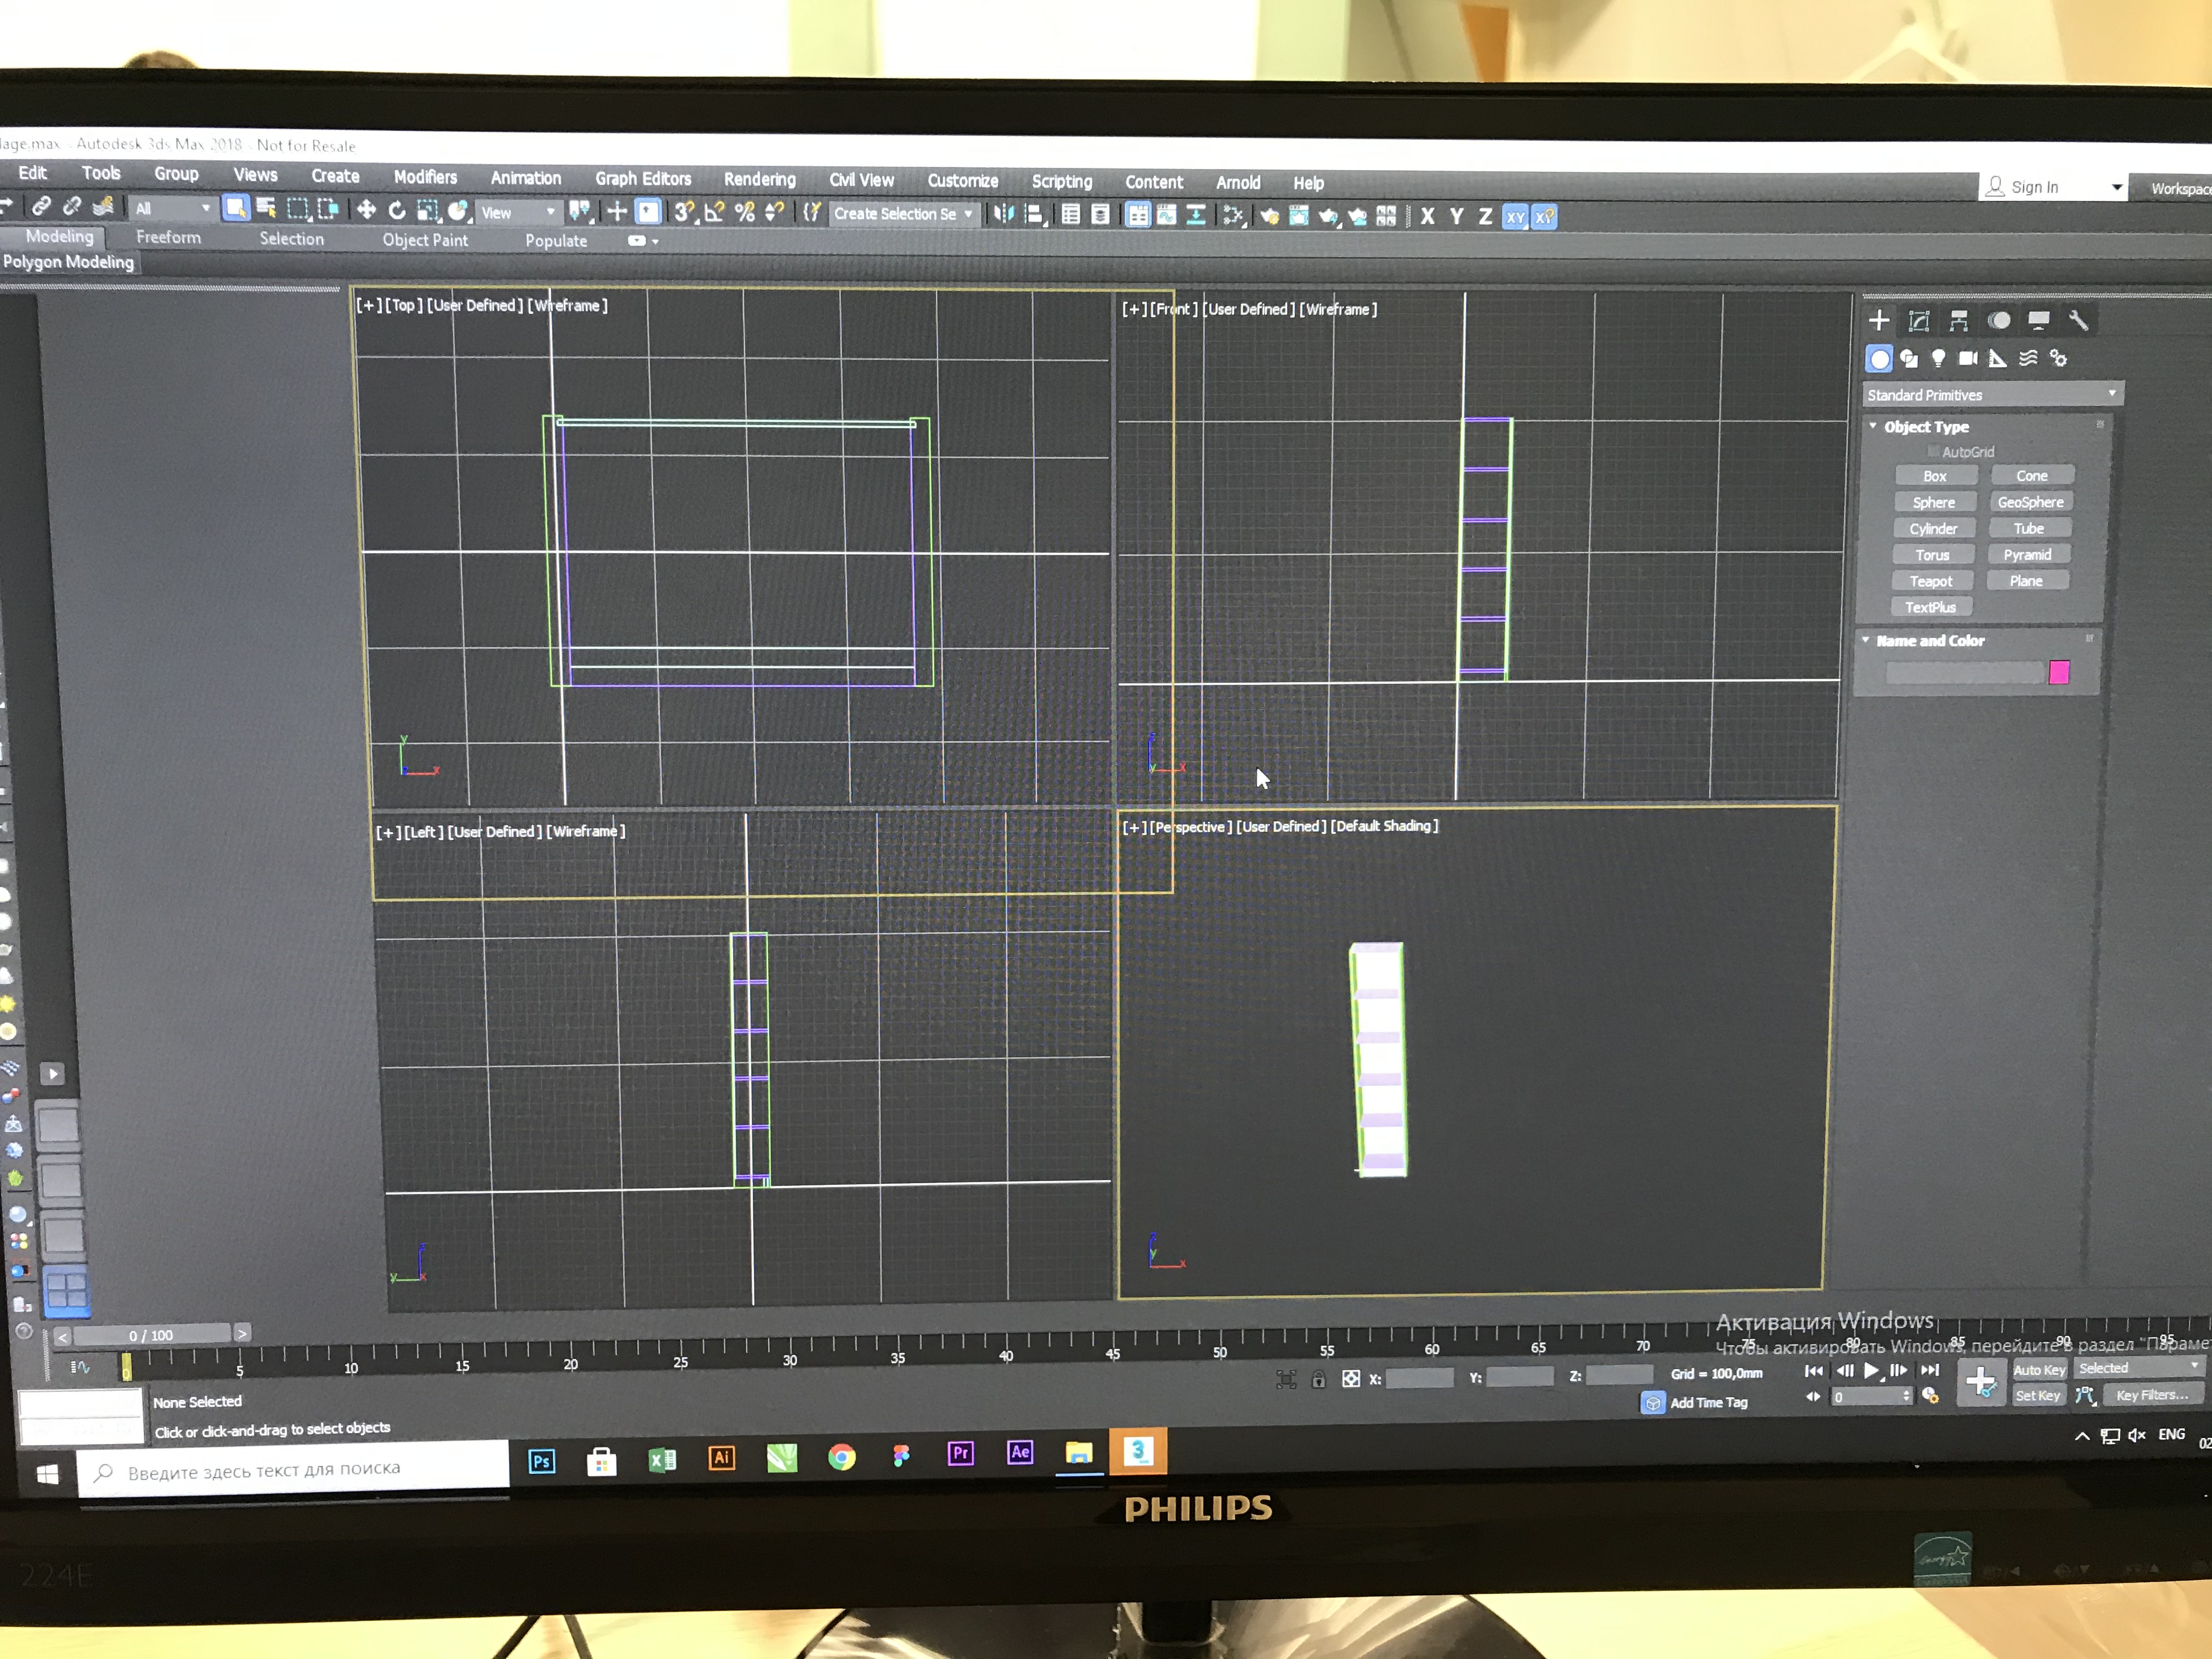Click the Mirror tool icon

click(x=1004, y=214)
